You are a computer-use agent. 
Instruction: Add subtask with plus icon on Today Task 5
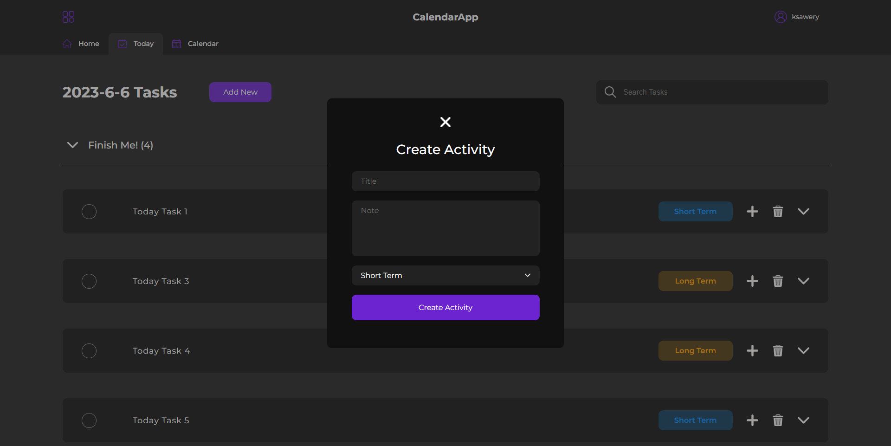pyautogui.click(x=752, y=420)
